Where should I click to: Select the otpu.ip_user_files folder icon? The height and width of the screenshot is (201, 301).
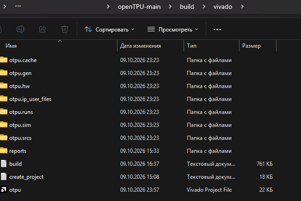(3, 99)
